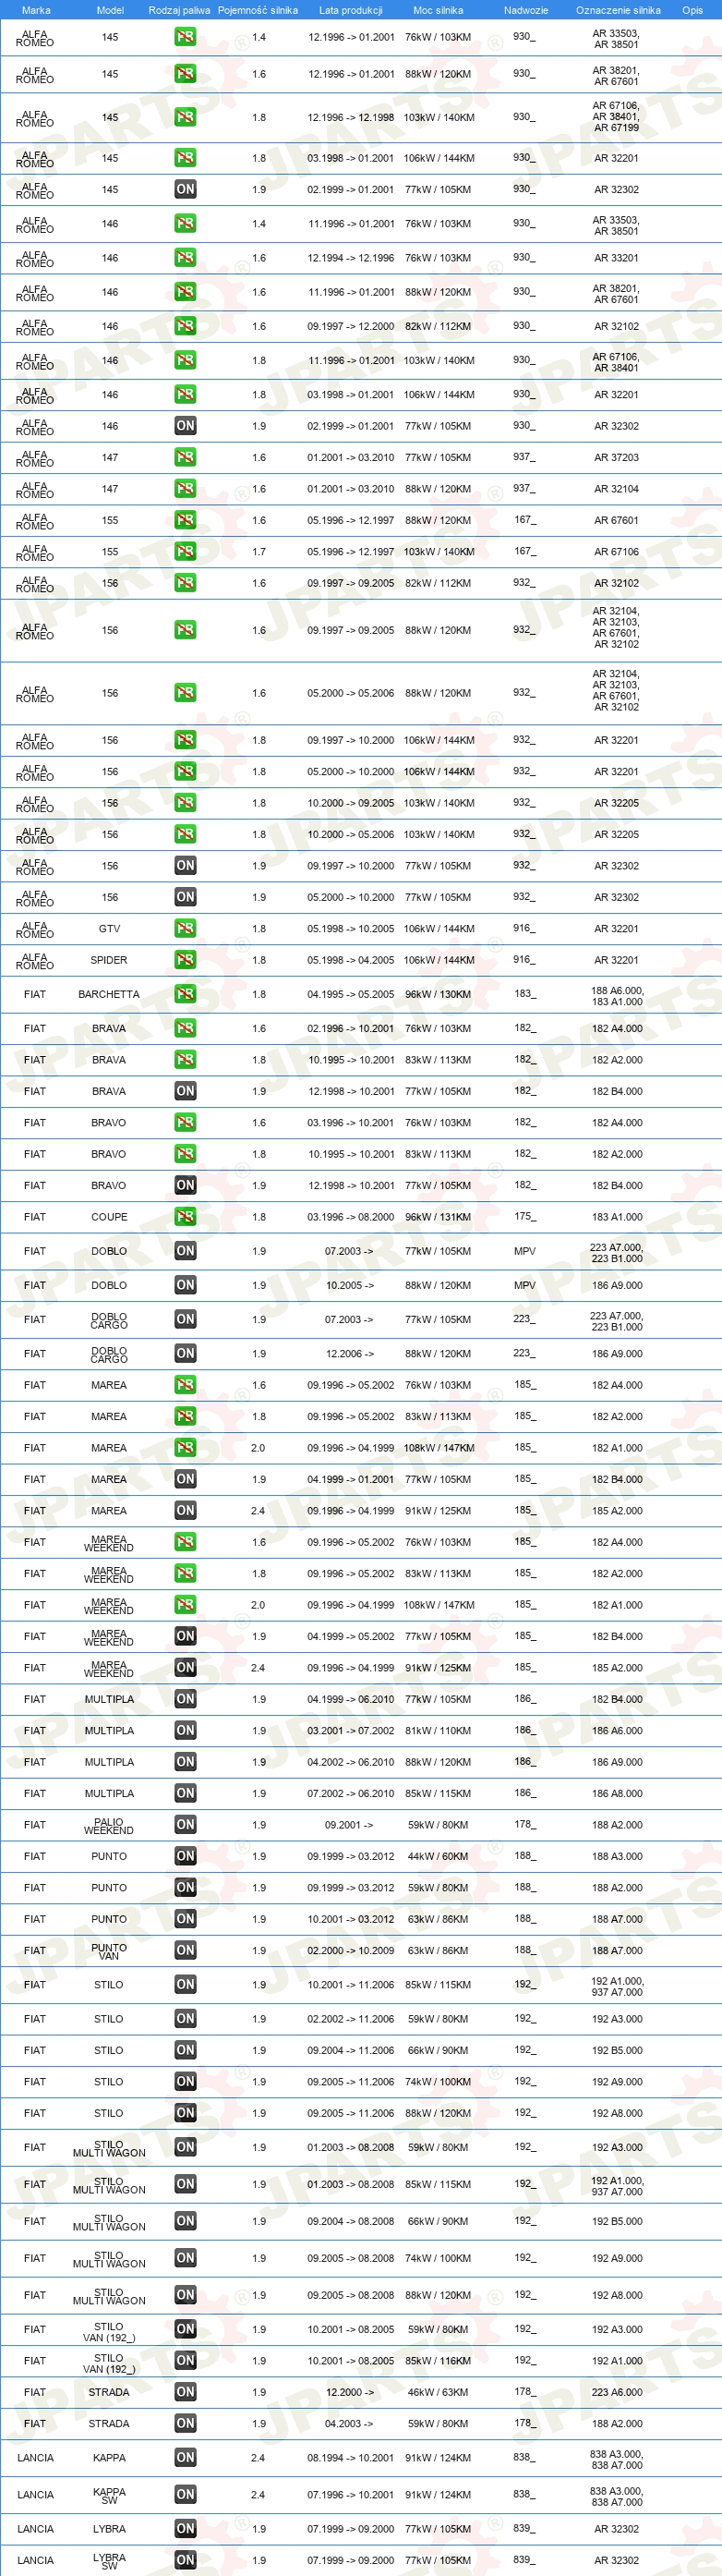Select the engine capacity 1.7 cell
The width and height of the screenshot is (722, 2576).
click(x=259, y=551)
